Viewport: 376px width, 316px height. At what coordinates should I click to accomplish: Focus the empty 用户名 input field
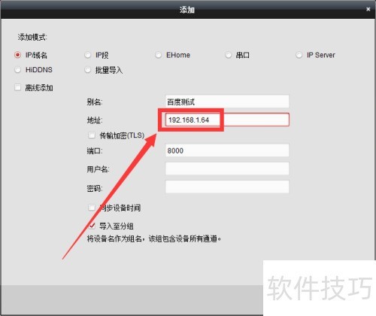(x=227, y=169)
